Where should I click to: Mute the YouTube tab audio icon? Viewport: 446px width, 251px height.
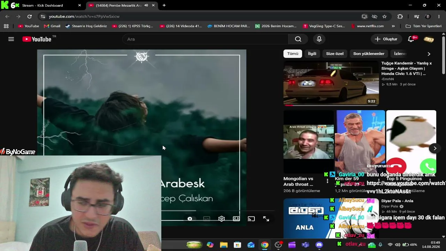coord(146,5)
